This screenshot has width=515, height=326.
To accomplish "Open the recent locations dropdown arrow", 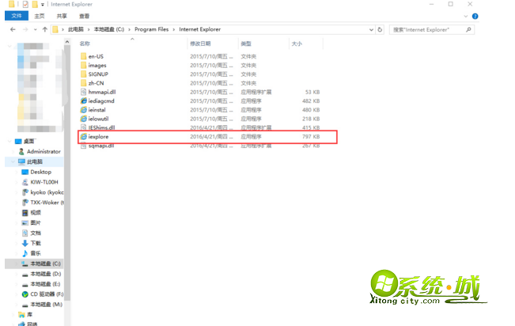I will pyautogui.click(x=35, y=29).
